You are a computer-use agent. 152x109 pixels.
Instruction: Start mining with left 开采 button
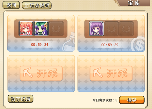pos(41,73)
